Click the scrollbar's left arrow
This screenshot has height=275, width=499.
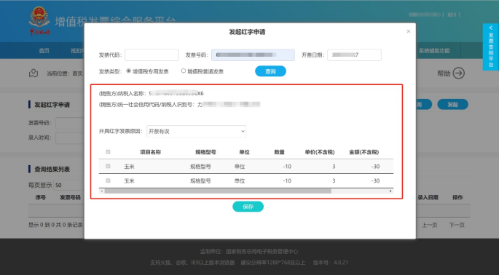tap(102, 191)
